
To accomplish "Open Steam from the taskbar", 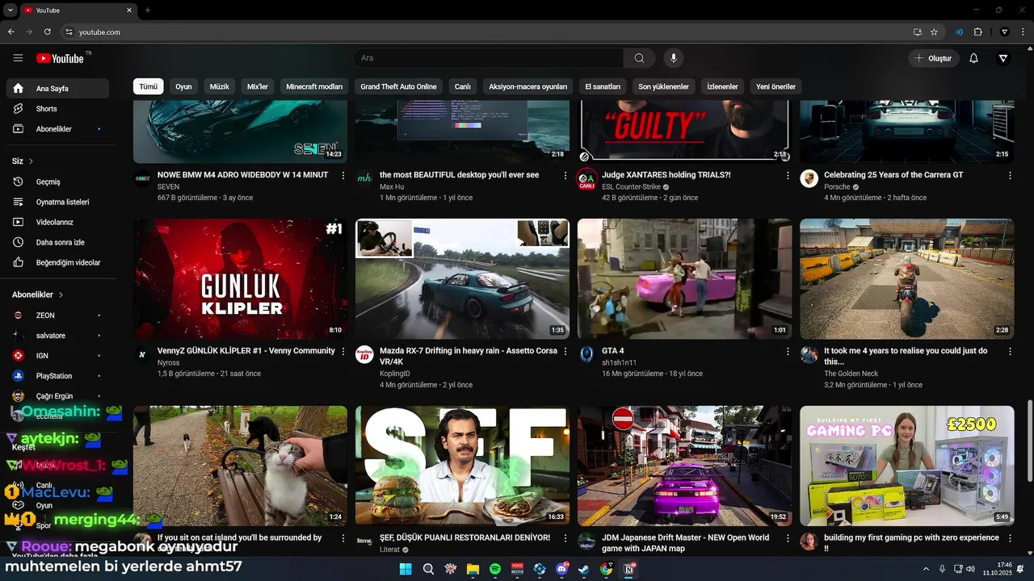I will [583, 569].
